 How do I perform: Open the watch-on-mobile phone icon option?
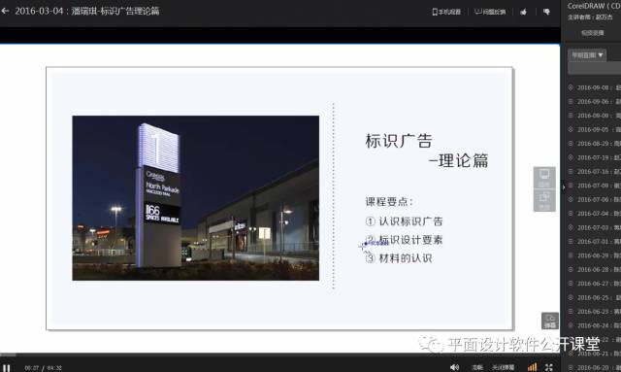pyautogui.click(x=446, y=12)
